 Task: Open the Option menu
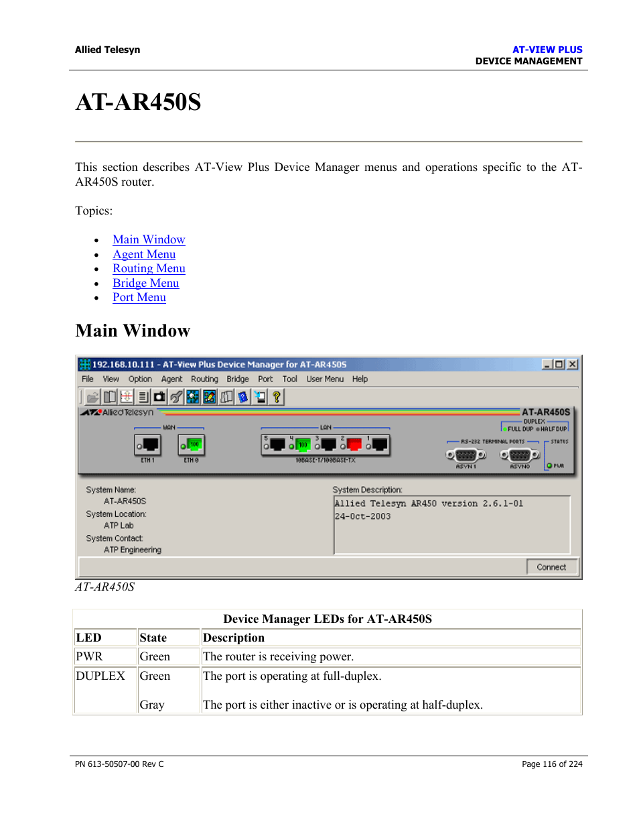tap(140, 379)
